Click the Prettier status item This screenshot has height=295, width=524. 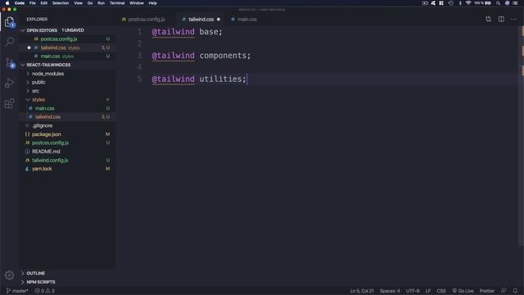[x=487, y=291]
